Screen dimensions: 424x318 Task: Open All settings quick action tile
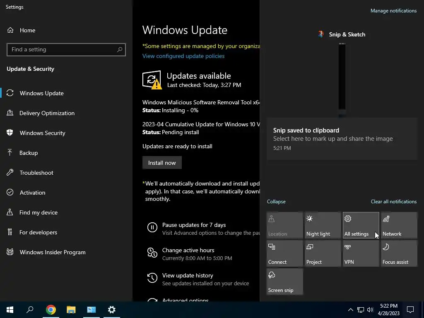pyautogui.click(x=361, y=225)
